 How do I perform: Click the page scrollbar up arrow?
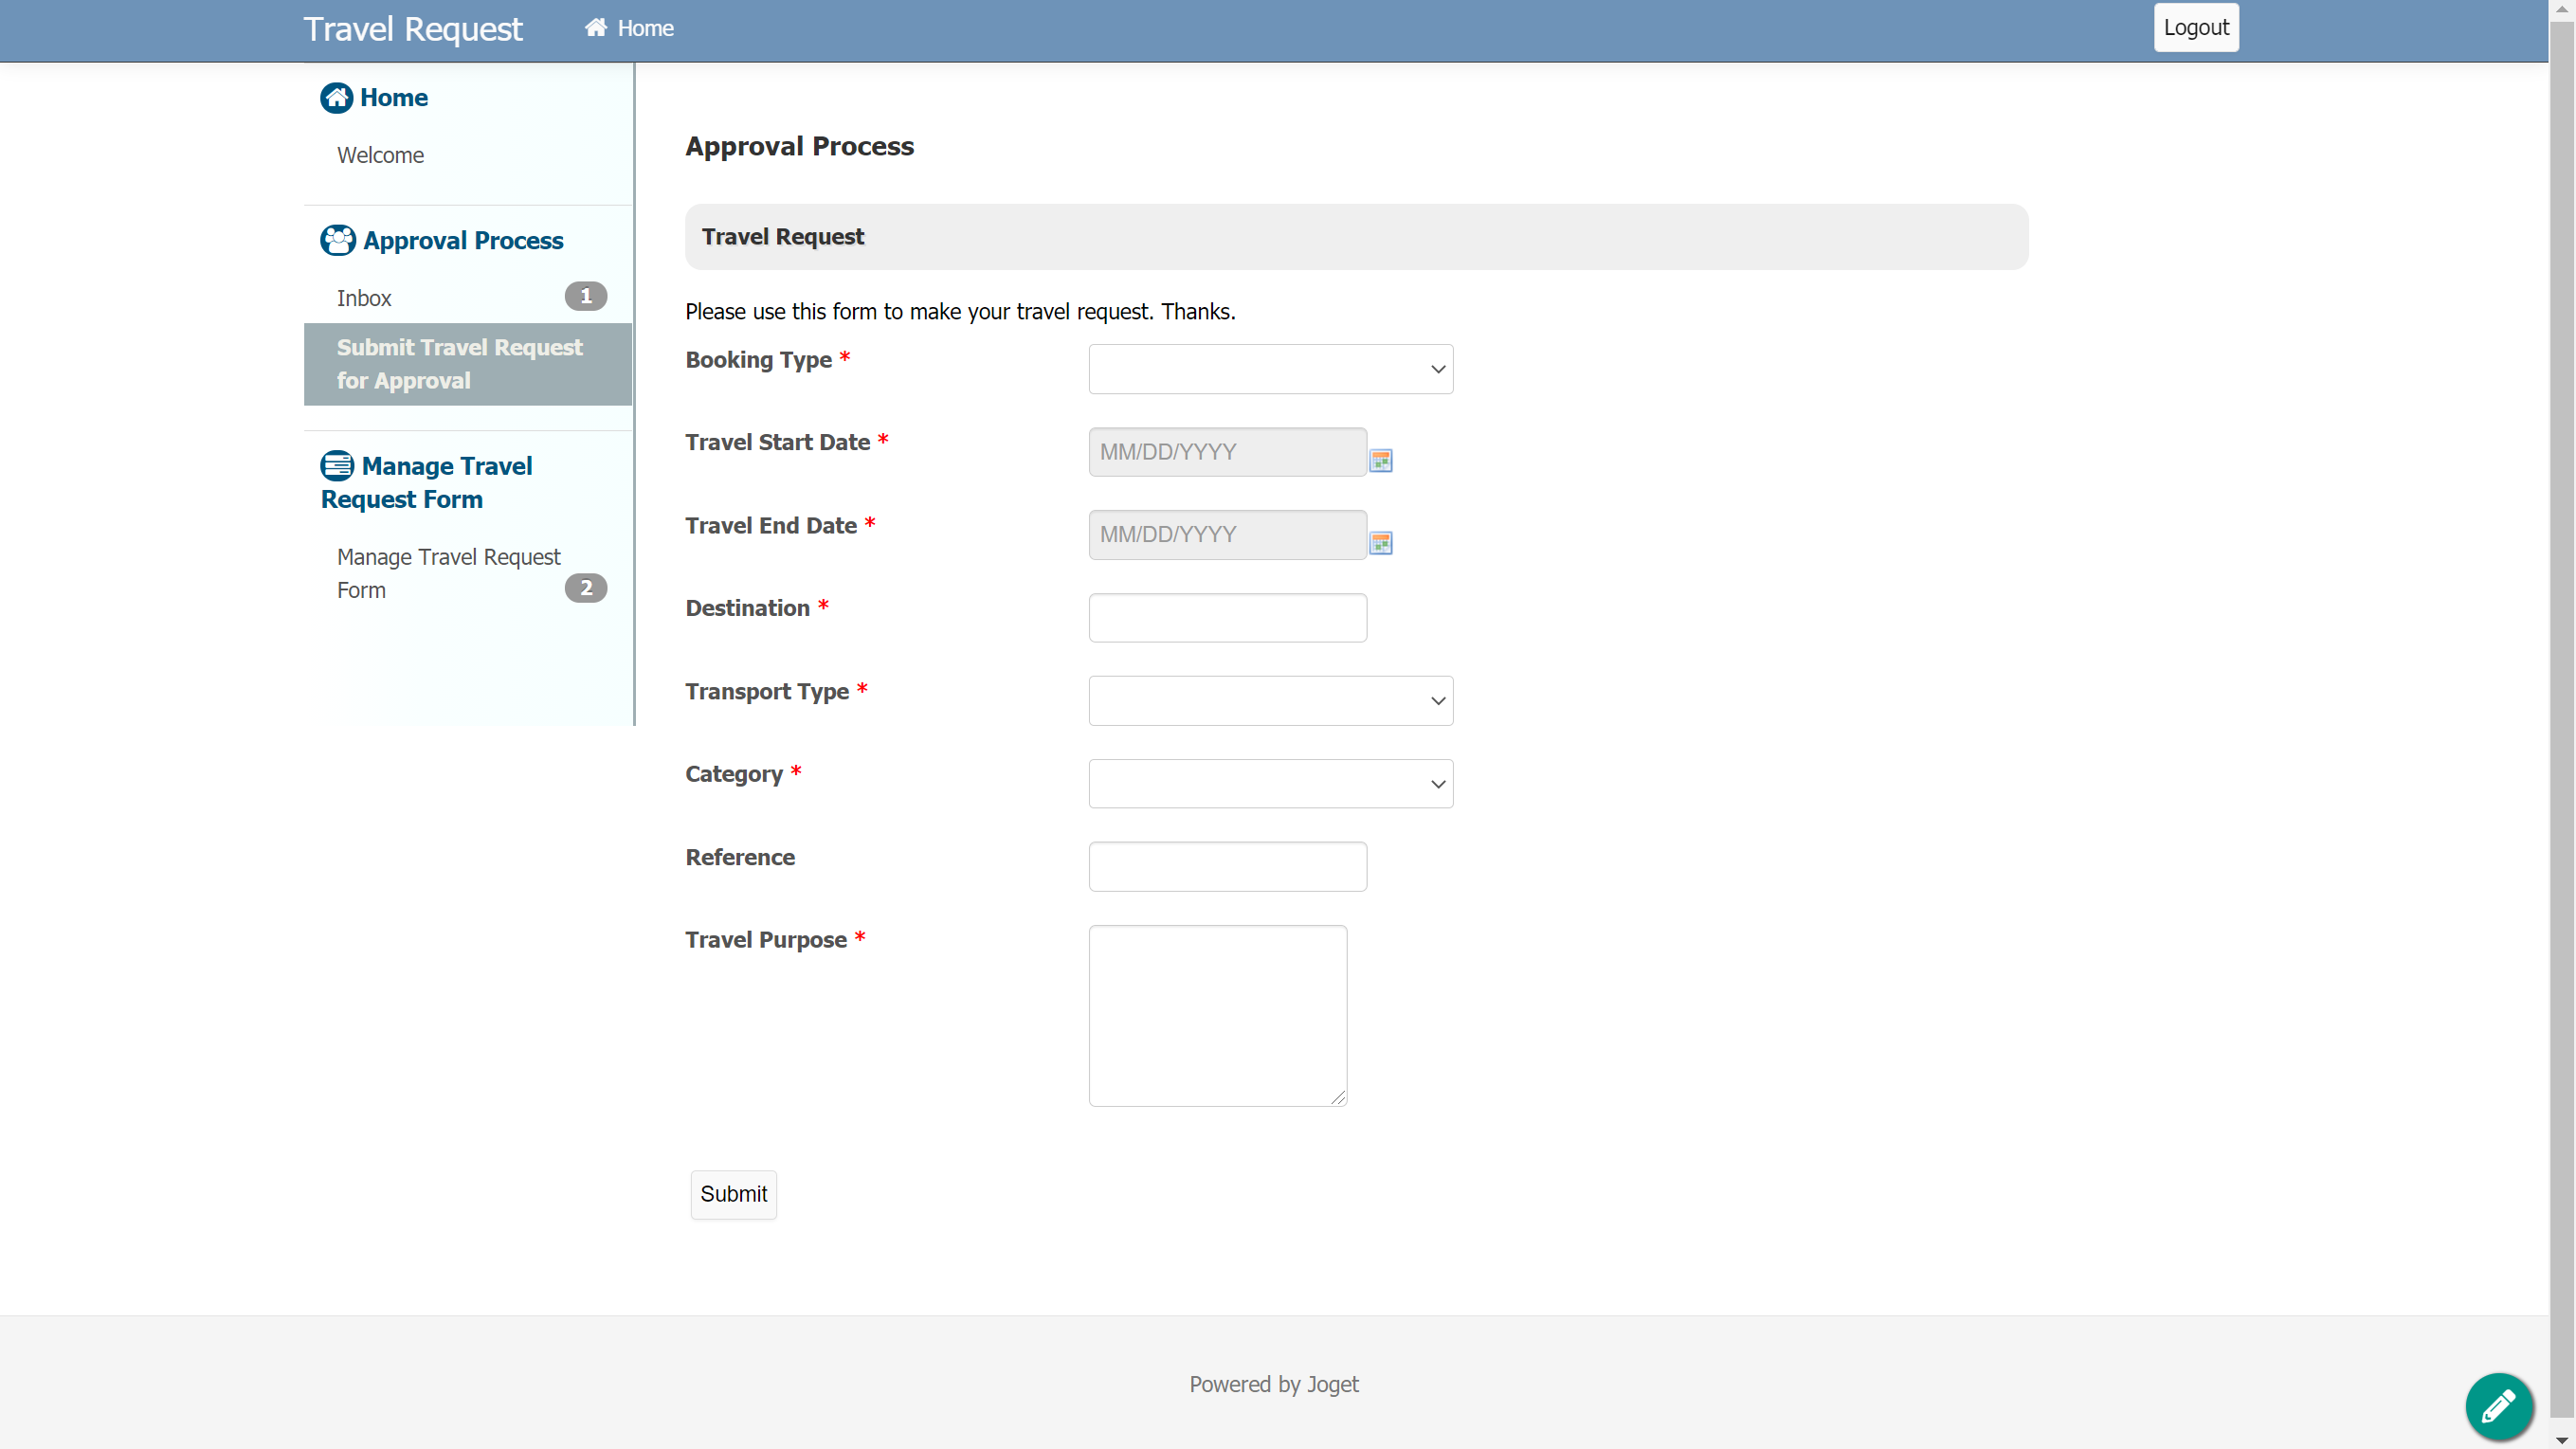tap(2562, 9)
